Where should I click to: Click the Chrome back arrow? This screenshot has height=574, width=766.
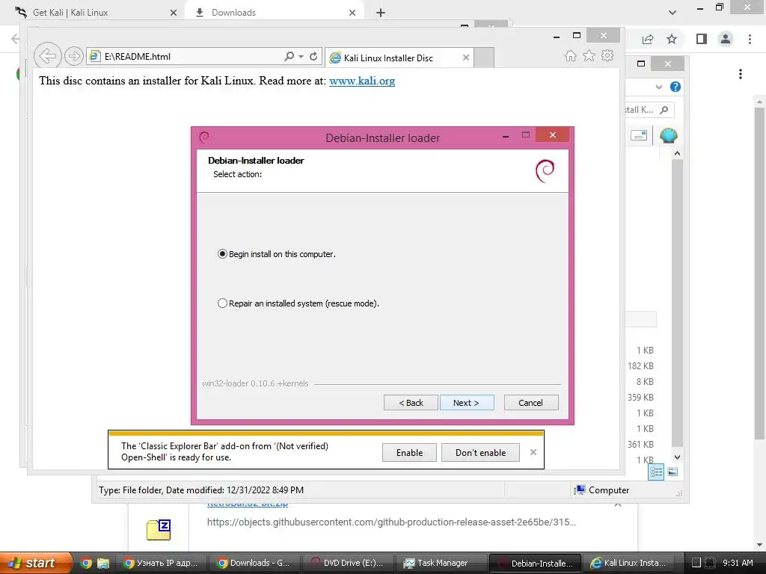point(15,39)
